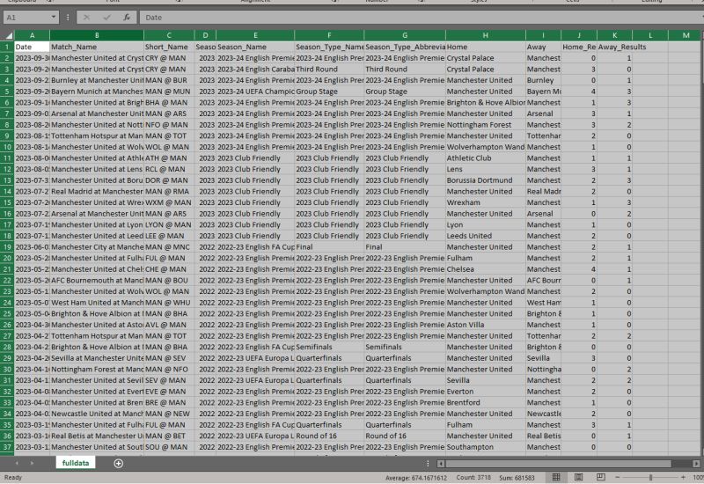This screenshot has width=704, height=484.
Task: Select the Everton Home cell
Action: coord(486,392)
